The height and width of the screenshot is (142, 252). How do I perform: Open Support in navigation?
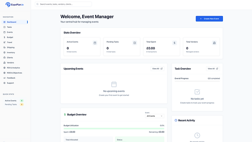pos(15,83)
